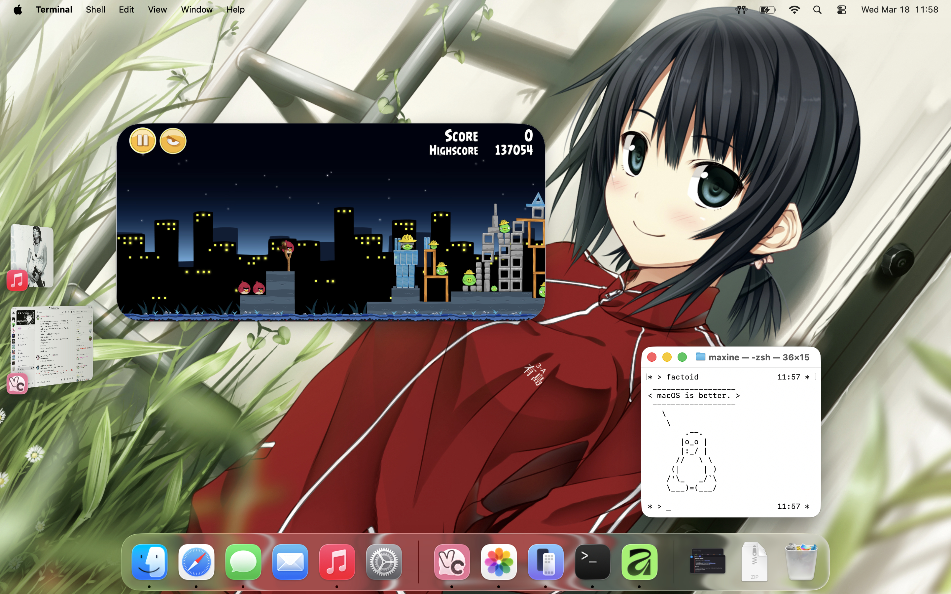Viewport: 951px width, 594px height.
Task: Click the date and time clock
Action: coord(899,10)
